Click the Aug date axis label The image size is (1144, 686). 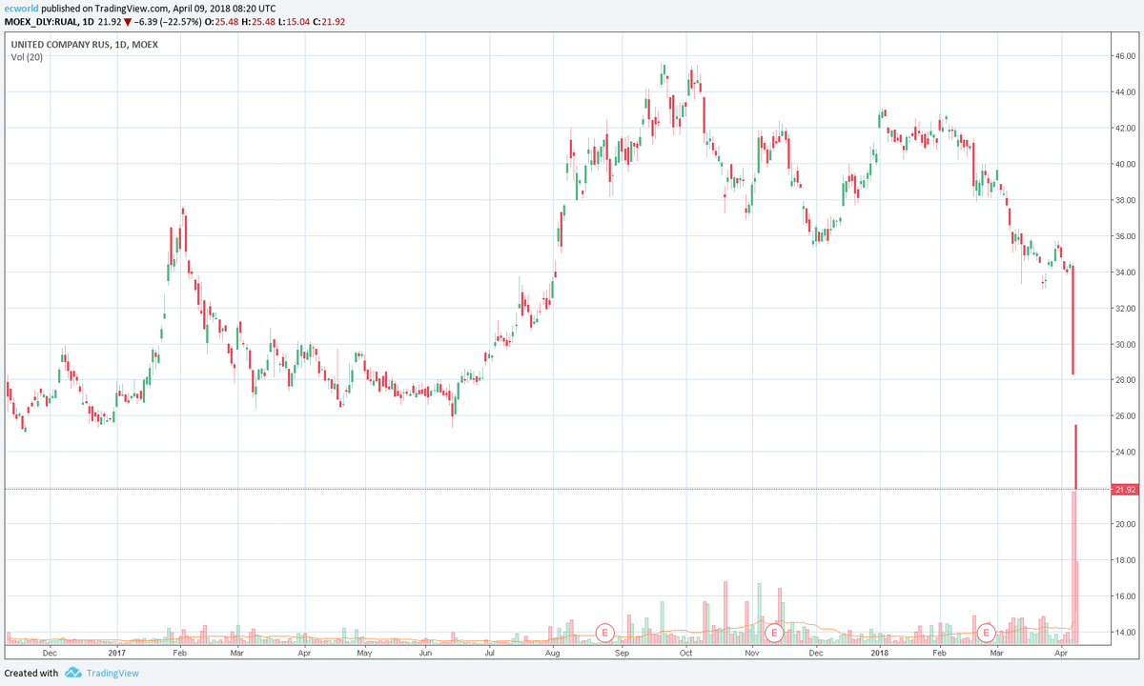552,653
